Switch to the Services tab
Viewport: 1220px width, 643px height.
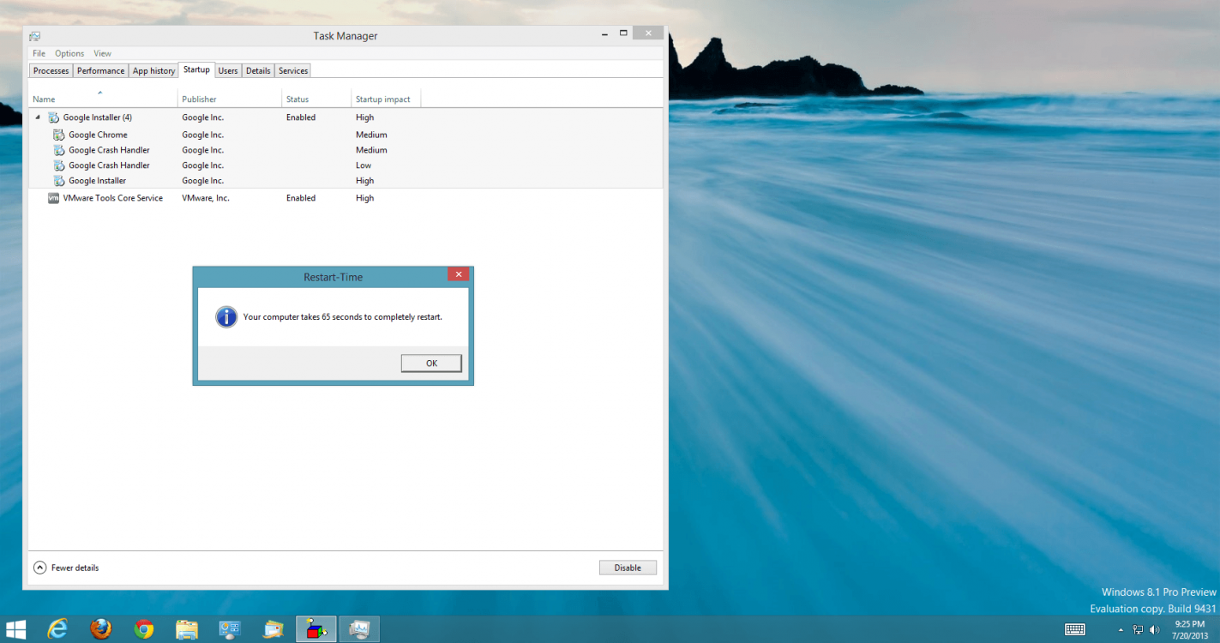coord(293,70)
